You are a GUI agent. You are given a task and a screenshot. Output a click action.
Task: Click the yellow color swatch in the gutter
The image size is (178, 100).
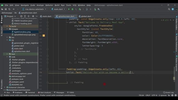click(44, 36)
